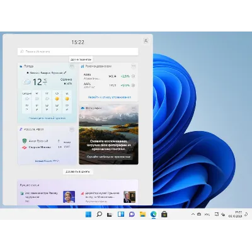This screenshot has height=252, width=252.
Task: Open the first news story thumbnail
Action: (69, 197)
